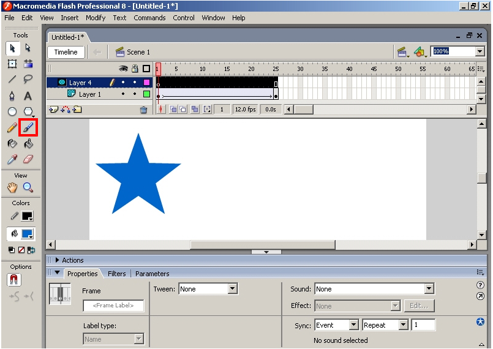Select the Selection arrow tool
Screen dimensions: 493x349
tap(13, 48)
